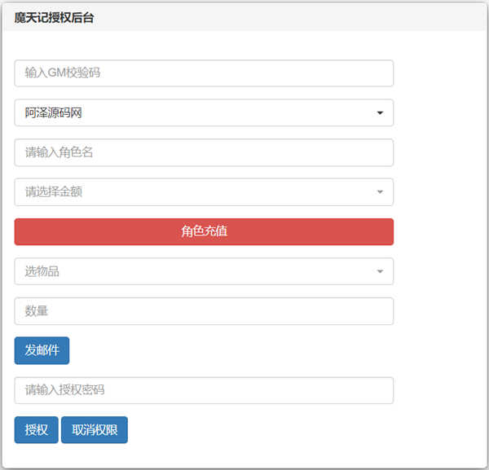This screenshot has width=489, height=470.
Task: Expand the 请选择金额 amount dropdown
Action: 204,192
